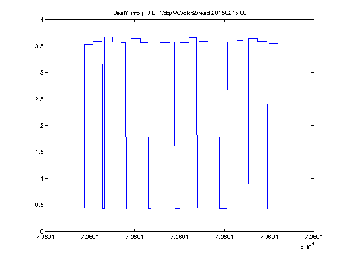
Task: Click the x10^5 axis exponent label
Action: click(308, 246)
